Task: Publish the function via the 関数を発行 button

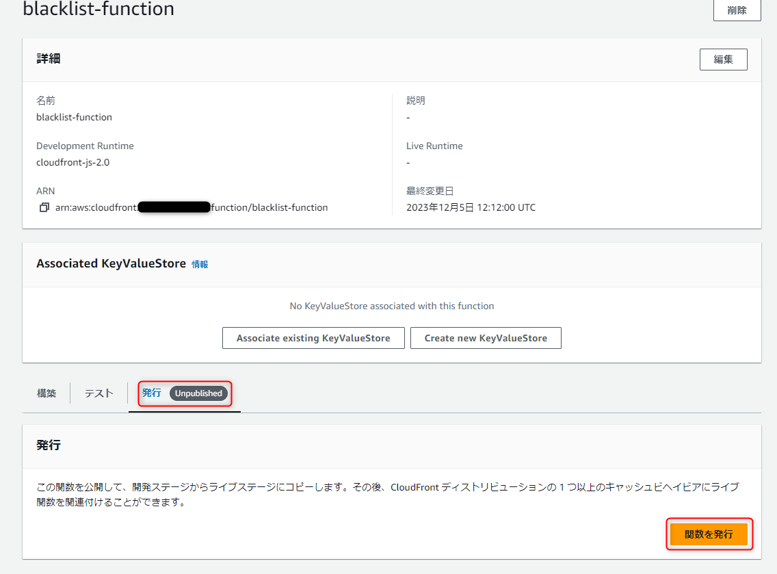Action: pos(709,534)
